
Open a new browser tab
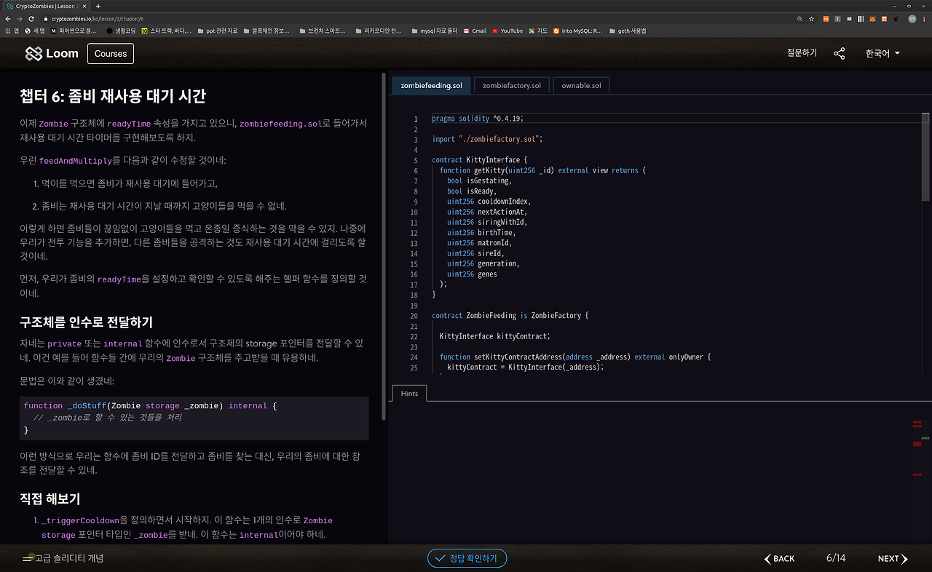(98, 6)
